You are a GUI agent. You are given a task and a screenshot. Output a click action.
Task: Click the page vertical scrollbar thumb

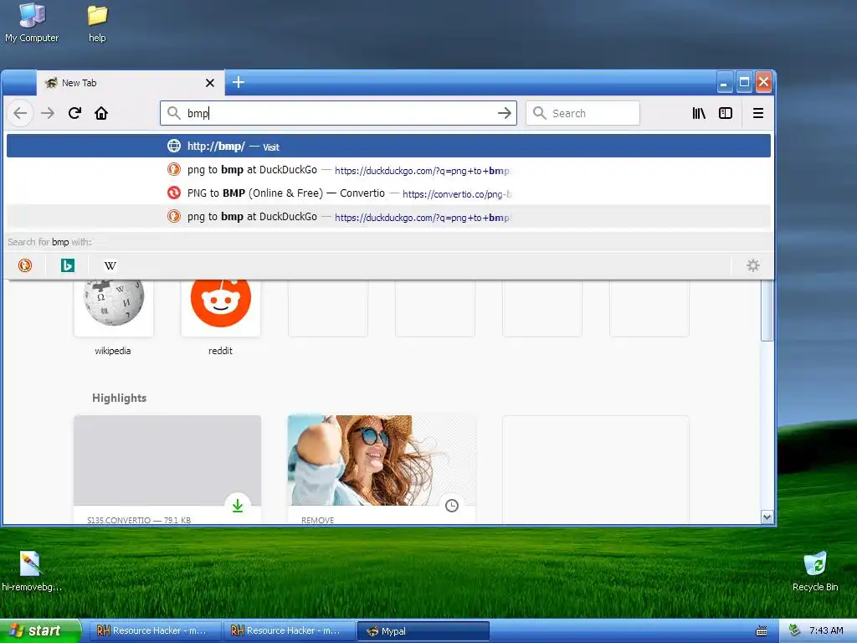(767, 311)
